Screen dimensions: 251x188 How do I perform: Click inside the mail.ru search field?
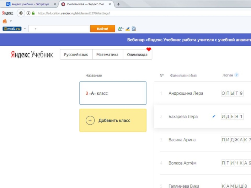(59, 29)
